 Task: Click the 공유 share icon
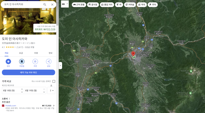pyautogui.click(x=49, y=62)
